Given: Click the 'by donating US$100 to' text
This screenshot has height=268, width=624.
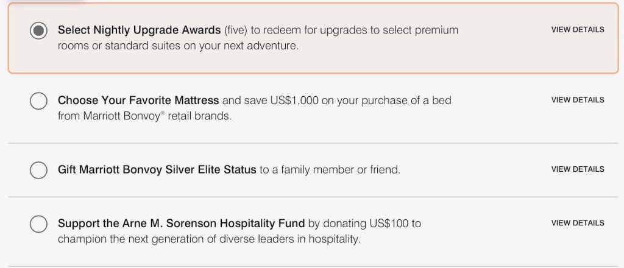Looking at the screenshot, I should 364,224.
